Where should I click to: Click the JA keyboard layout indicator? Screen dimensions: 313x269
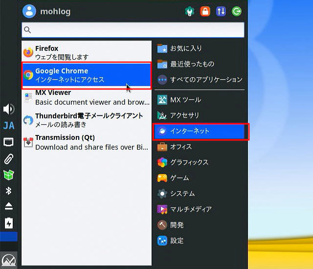(x=9, y=126)
